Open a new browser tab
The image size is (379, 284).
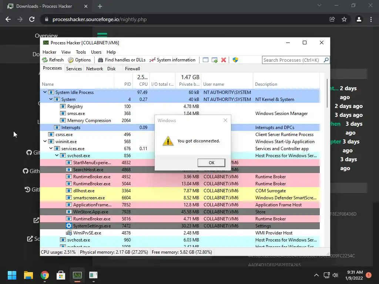[100, 6]
